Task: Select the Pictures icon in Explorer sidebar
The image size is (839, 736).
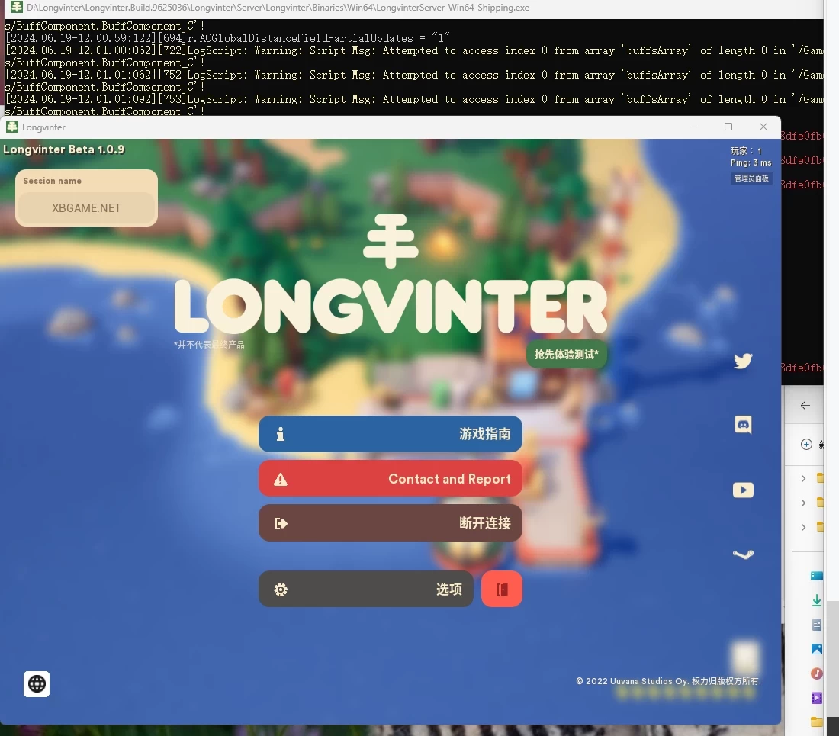Action: tap(817, 649)
